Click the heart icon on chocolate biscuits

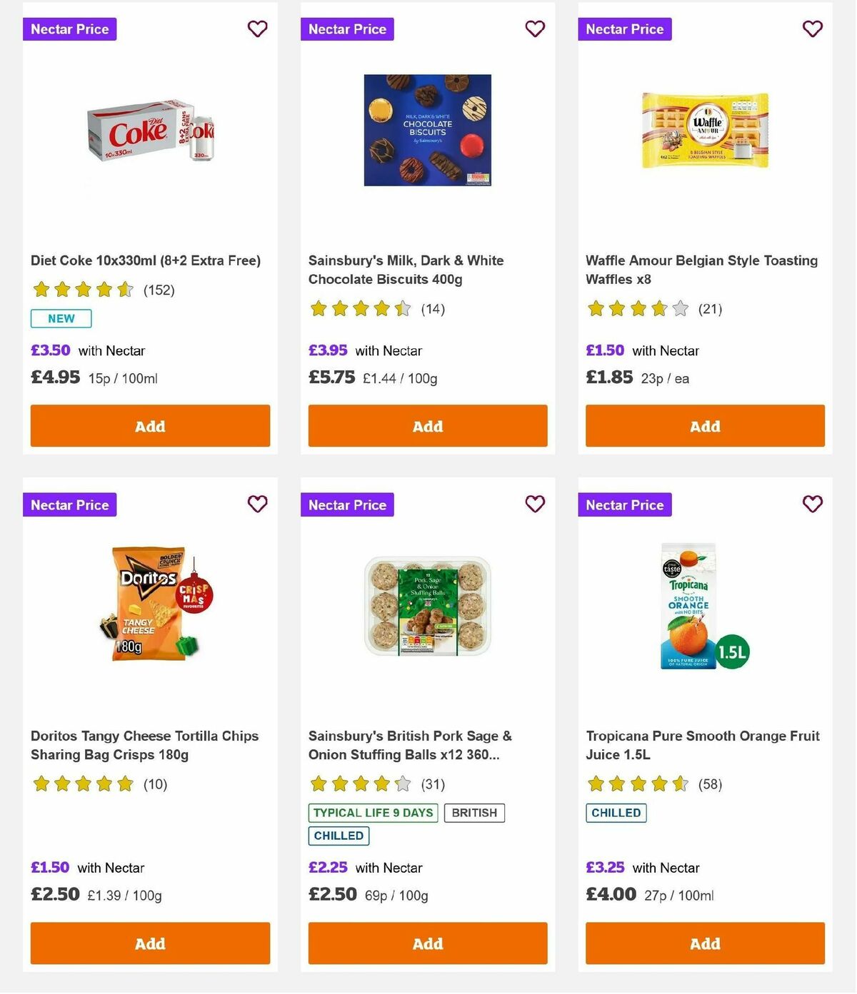click(x=534, y=29)
